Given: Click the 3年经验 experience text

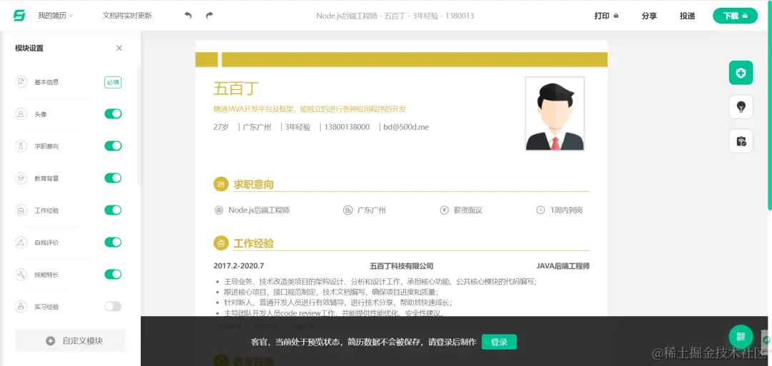Looking at the screenshot, I should pos(297,127).
